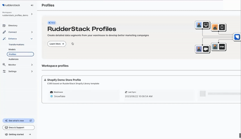The image size is (241, 139).
Task: Expand the Connect menu chevron
Action: 32,32
